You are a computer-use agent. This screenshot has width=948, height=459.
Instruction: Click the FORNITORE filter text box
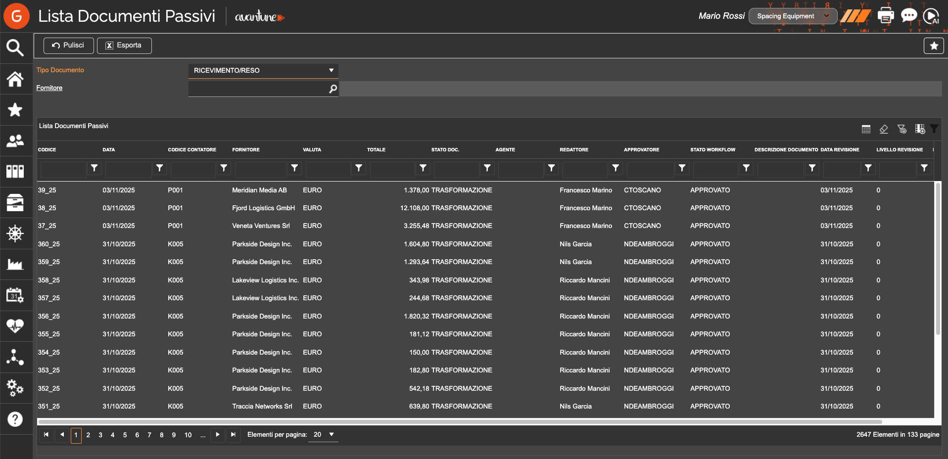coord(261,169)
